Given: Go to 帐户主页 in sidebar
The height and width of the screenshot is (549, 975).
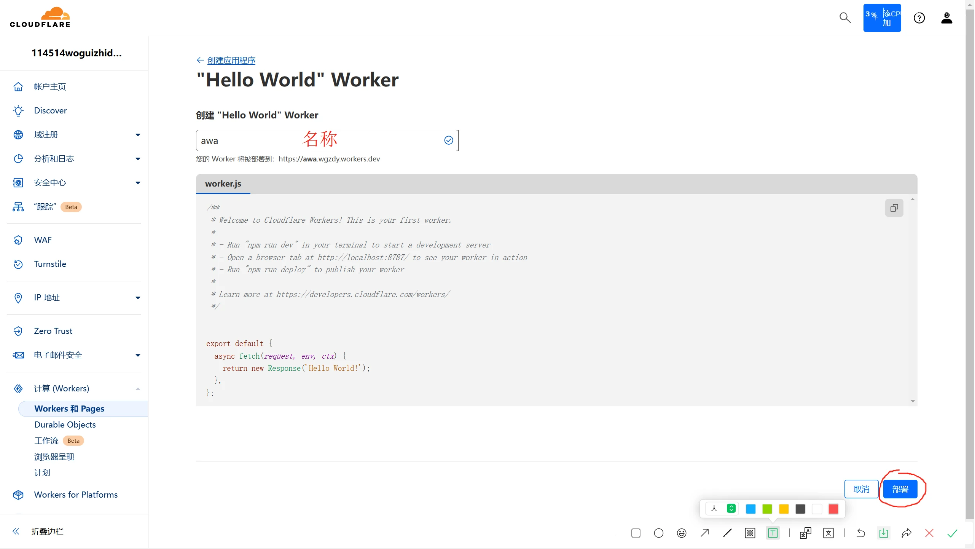Looking at the screenshot, I should point(50,87).
